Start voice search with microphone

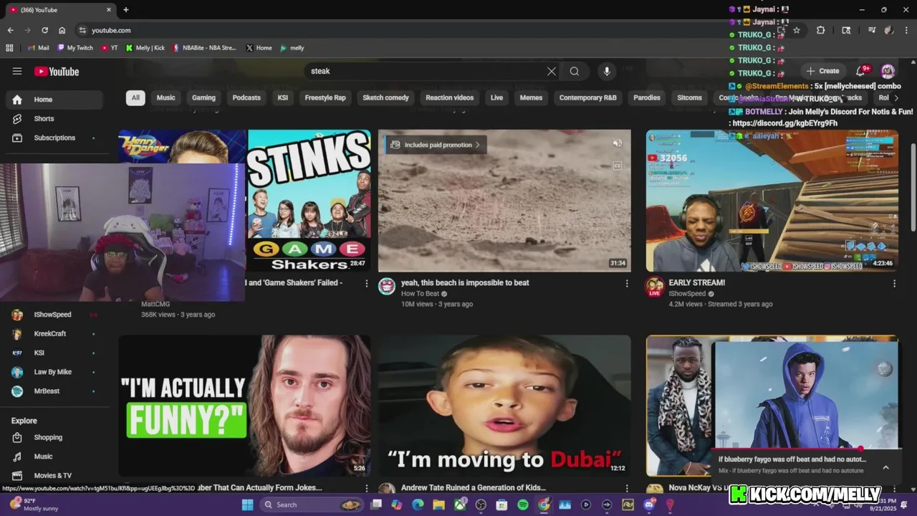click(x=607, y=71)
